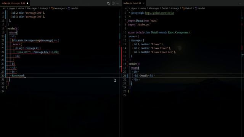Click '</div>' closing tag on line 22
Image resolution: width=244 pixels, height=137 pixels.
[x=136, y=80]
